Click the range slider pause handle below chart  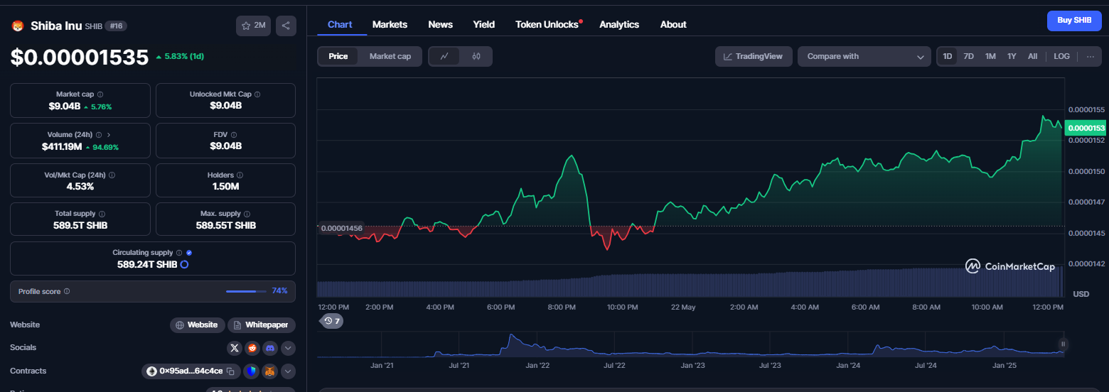1063,344
